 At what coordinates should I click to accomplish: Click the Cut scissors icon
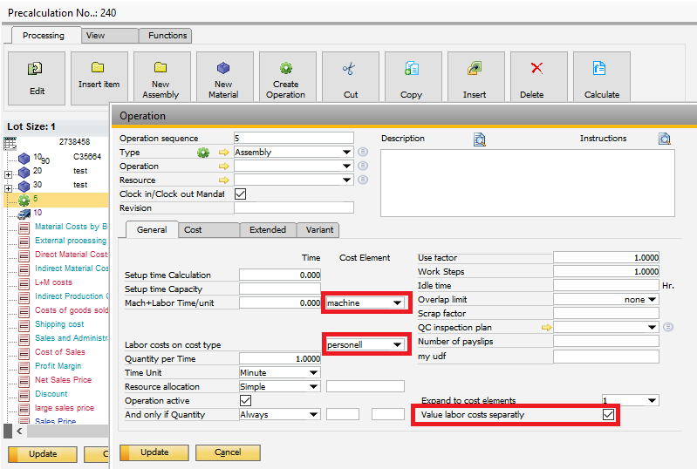click(350, 69)
